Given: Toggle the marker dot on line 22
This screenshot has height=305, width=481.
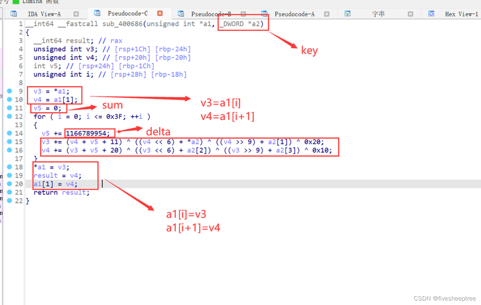Looking at the screenshot, I should tap(9, 200).
